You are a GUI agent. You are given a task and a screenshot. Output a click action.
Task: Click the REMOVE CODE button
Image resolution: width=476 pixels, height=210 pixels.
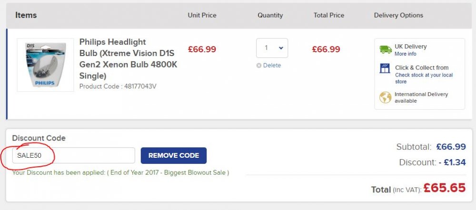click(174, 155)
